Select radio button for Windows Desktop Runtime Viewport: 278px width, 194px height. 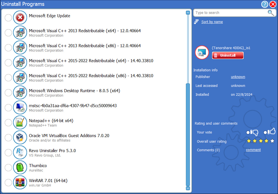click(8, 93)
